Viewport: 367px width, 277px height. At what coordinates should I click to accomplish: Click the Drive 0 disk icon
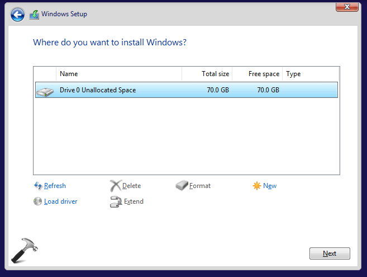tap(45, 90)
